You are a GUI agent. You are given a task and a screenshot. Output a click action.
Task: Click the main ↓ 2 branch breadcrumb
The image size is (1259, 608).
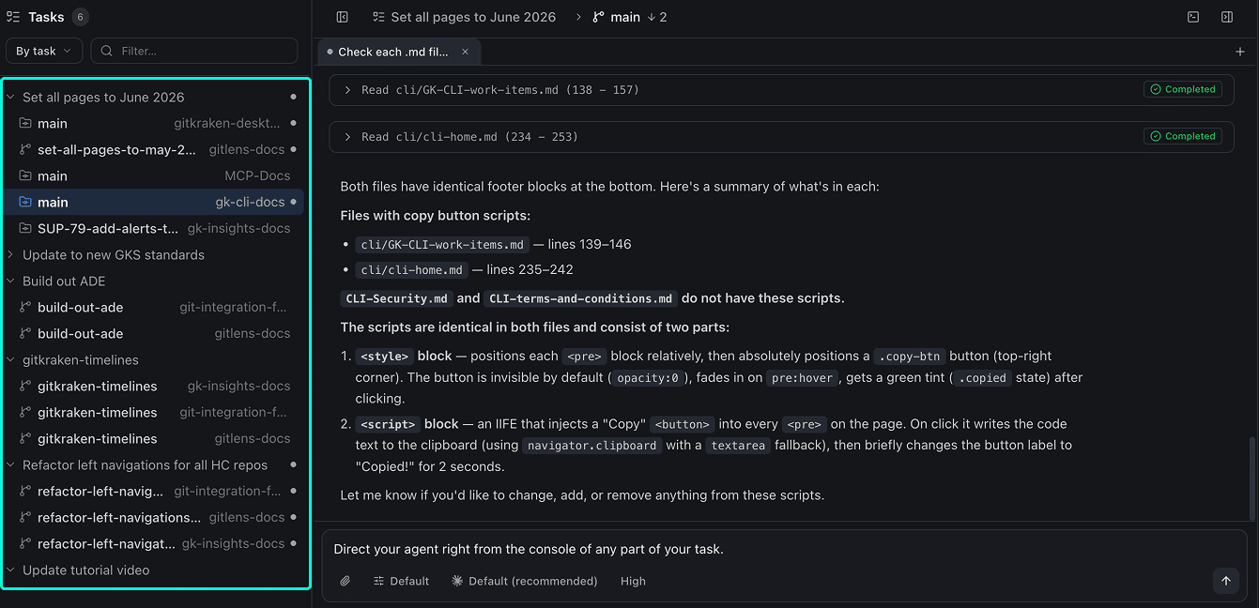click(630, 17)
